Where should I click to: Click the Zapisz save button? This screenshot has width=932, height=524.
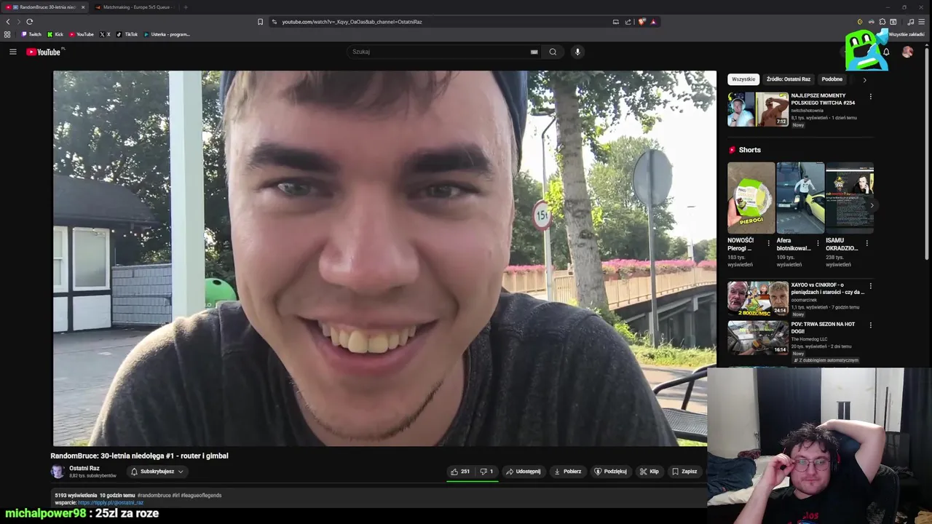coord(684,472)
